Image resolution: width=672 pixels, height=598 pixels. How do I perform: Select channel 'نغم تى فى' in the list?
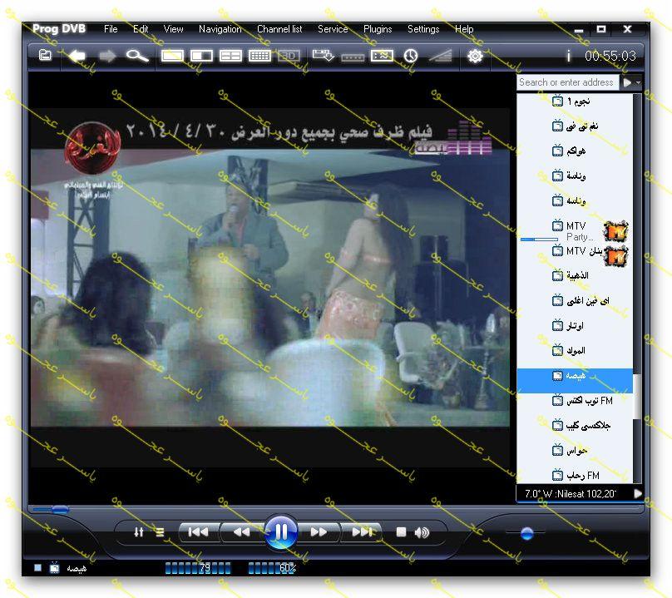576,126
